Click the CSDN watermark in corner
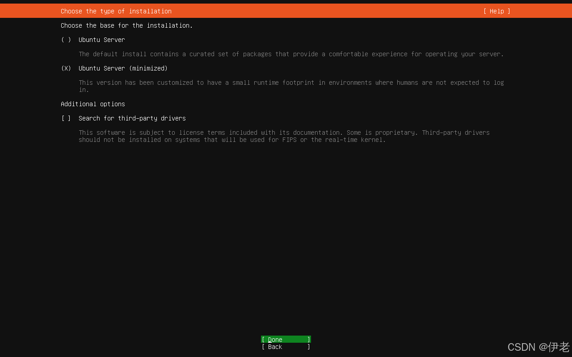Viewport: 572px width, 357px height. coord(538,347)
